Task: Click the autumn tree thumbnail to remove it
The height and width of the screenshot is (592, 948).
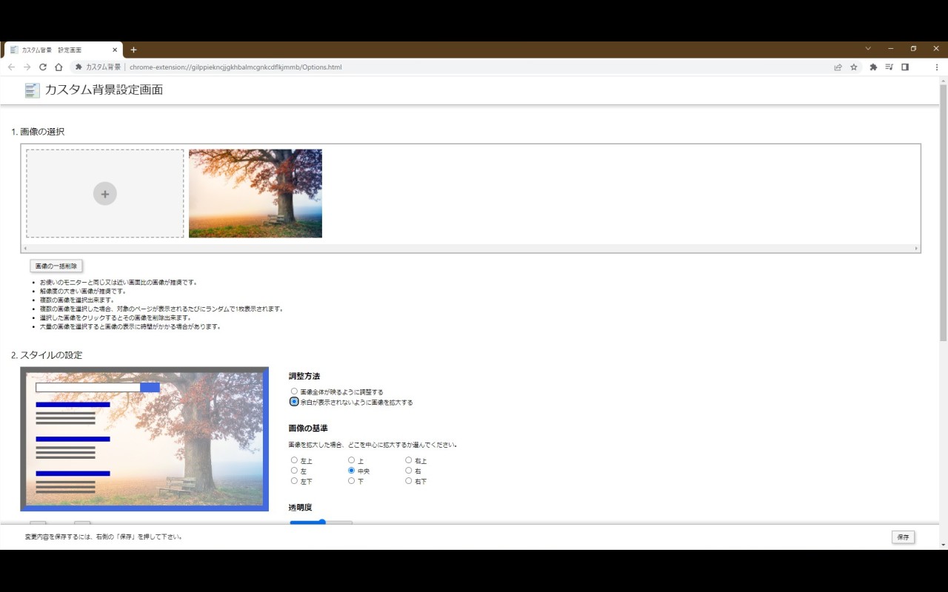Action: 255,193
